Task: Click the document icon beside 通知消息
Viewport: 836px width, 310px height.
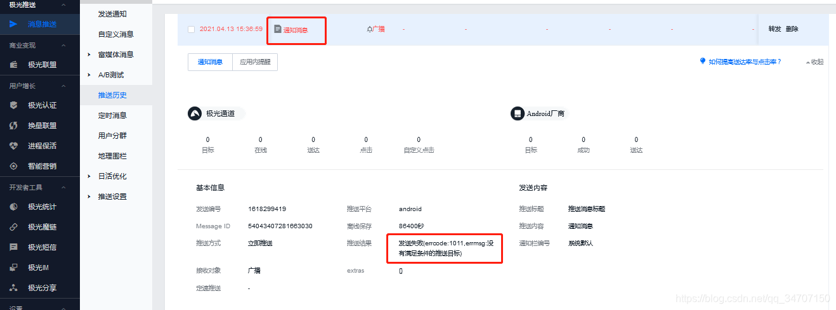Action: click(277, 29)
